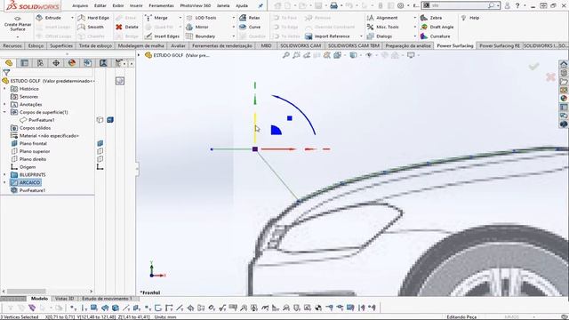This screenshot has height=320, width=569.
Task: Open the Extrude dropdown arrow
Action: click(x=72, y=18)
